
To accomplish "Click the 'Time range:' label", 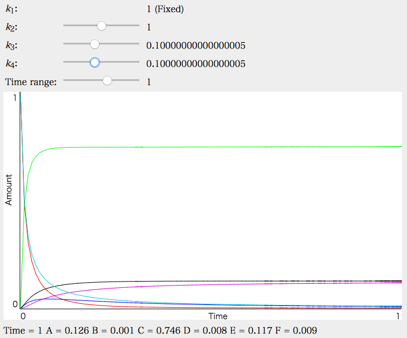I will [31, 82].
